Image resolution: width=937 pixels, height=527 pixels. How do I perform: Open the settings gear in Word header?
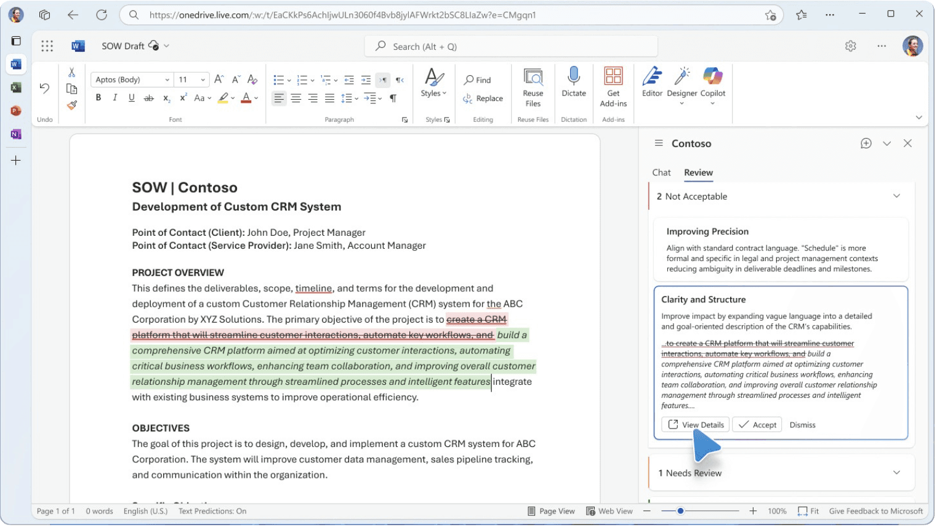[x=851, y=46]
